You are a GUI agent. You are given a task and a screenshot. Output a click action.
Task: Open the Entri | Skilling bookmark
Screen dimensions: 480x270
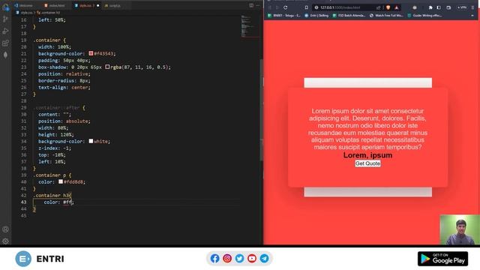click(x=316, y=15)
